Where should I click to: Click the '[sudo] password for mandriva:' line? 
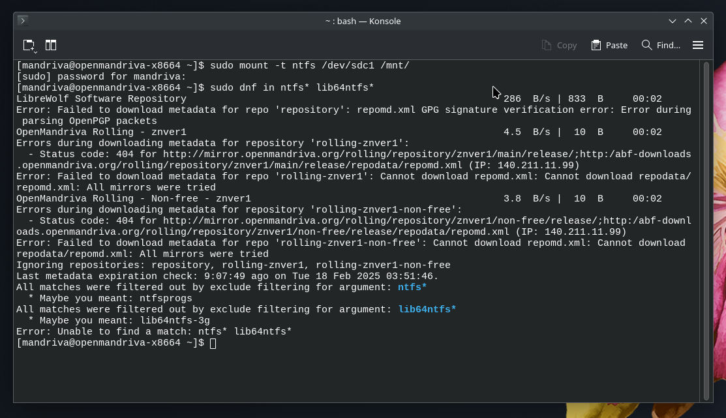[x=101, y=77]
